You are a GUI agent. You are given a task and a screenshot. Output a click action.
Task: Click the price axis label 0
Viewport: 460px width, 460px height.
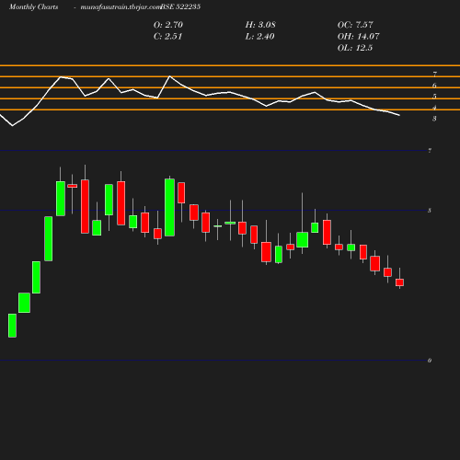pyautogui.click(x=430, y=361)
